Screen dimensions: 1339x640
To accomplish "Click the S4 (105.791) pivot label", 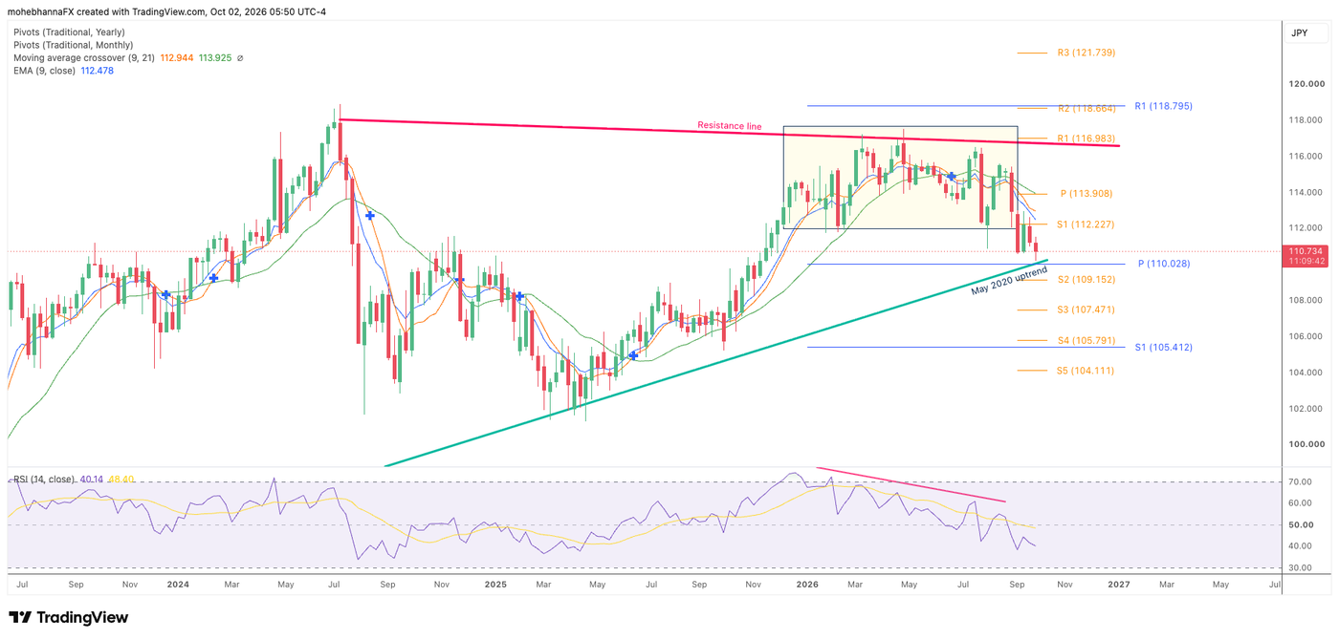I will coord(1087,340).
